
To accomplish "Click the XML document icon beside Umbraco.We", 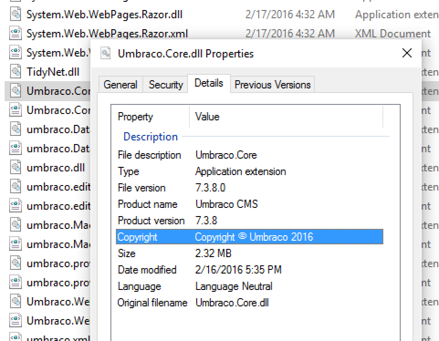I will [x=16, y=320].
